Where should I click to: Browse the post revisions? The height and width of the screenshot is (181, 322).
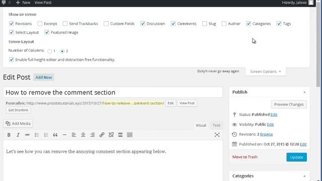[x=266, y=134]
